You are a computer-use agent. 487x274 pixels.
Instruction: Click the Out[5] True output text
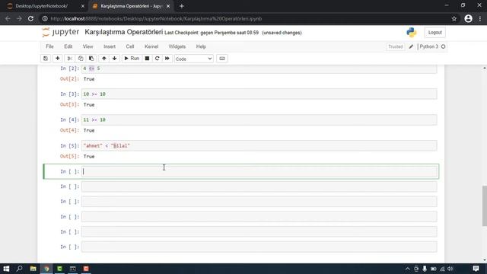click(89, 157)
